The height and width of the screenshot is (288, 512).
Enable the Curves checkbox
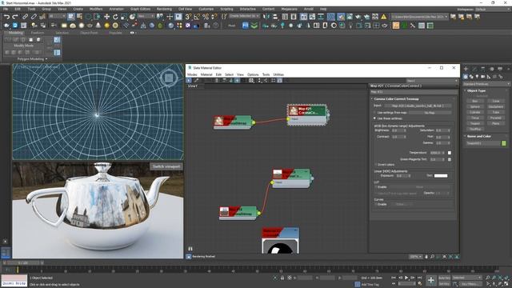(x=376, y=205)
